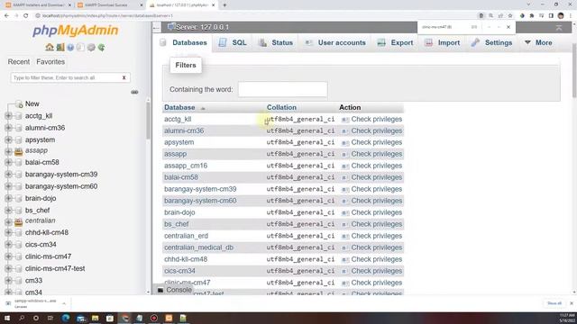
Task: Click the phpMyAdmin logo
Action: pos(76,30)
